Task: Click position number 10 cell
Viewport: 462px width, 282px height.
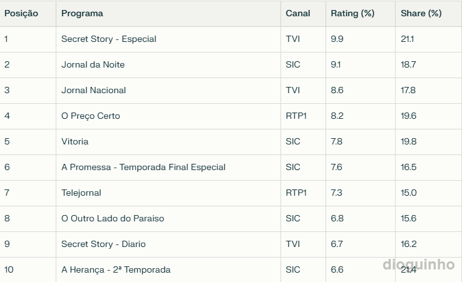Action: coord(9,269)
